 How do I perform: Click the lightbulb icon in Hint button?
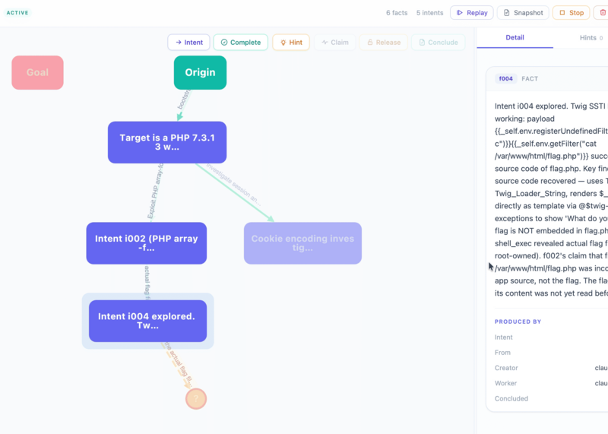[x=283, y=43]
